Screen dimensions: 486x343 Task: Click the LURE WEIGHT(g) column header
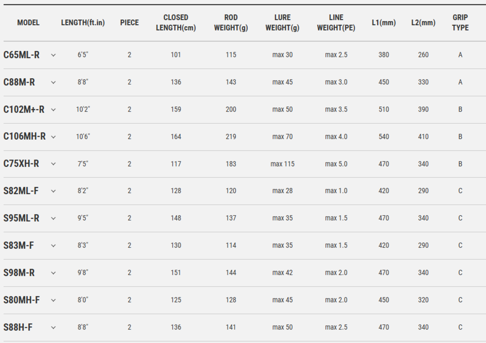(x=282, y=22)
